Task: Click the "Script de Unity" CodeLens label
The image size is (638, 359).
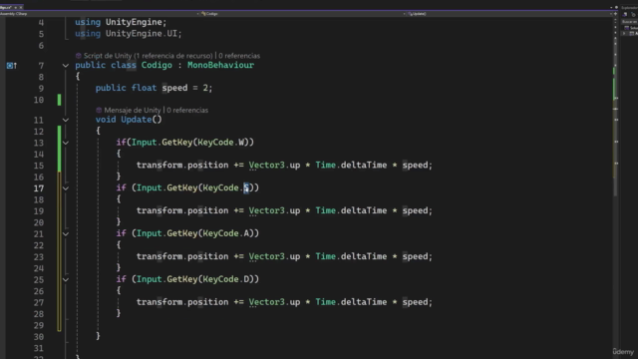Action: click(x=108, y=56)
